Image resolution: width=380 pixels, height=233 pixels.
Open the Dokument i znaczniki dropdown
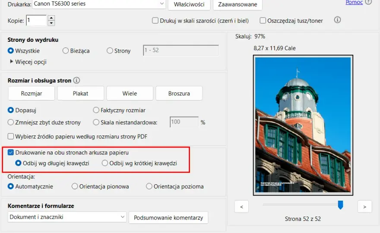(67, 217)
